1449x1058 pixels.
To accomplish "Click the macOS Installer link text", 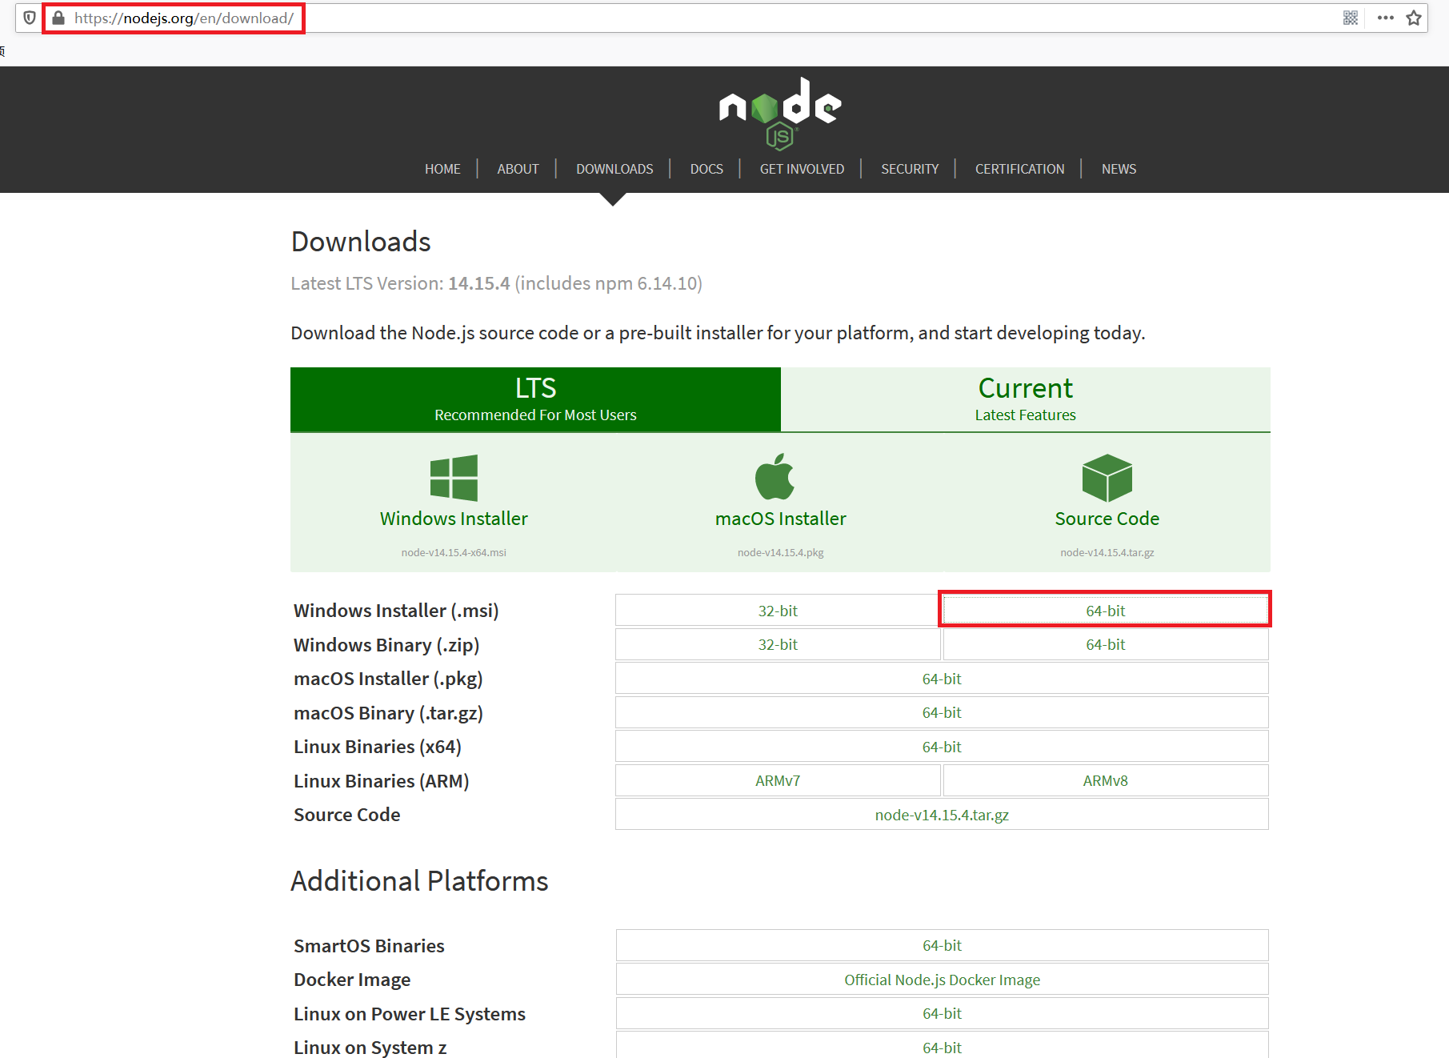I will (x=780, y=519).
